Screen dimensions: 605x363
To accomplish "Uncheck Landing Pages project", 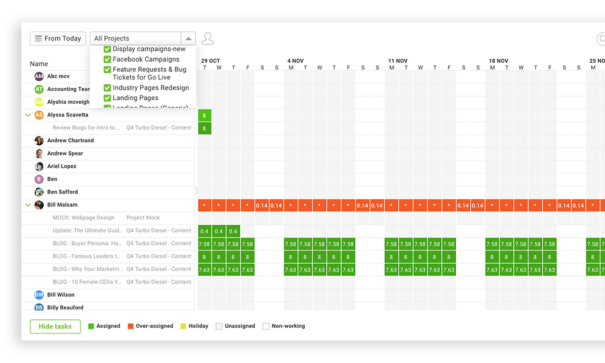I will point(107,98).
